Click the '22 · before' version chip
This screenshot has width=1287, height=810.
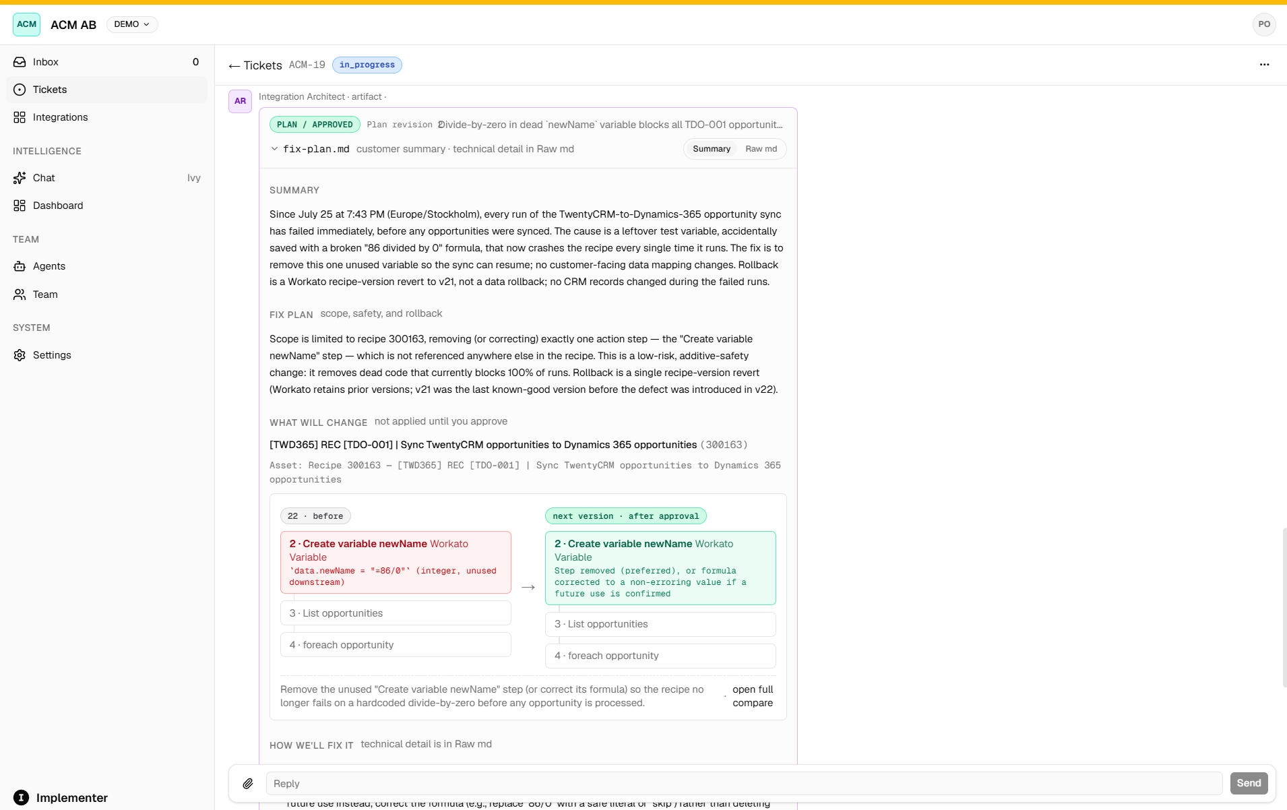tap(315, 516)
